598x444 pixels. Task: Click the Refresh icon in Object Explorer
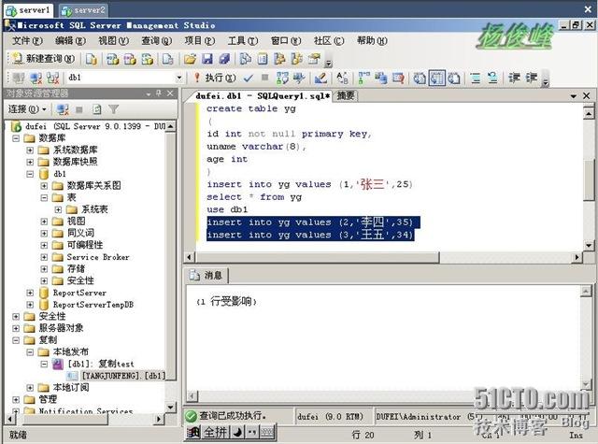(x=97, y=110)
